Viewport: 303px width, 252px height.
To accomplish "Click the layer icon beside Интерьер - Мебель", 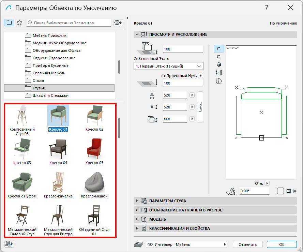I will 139,244.
